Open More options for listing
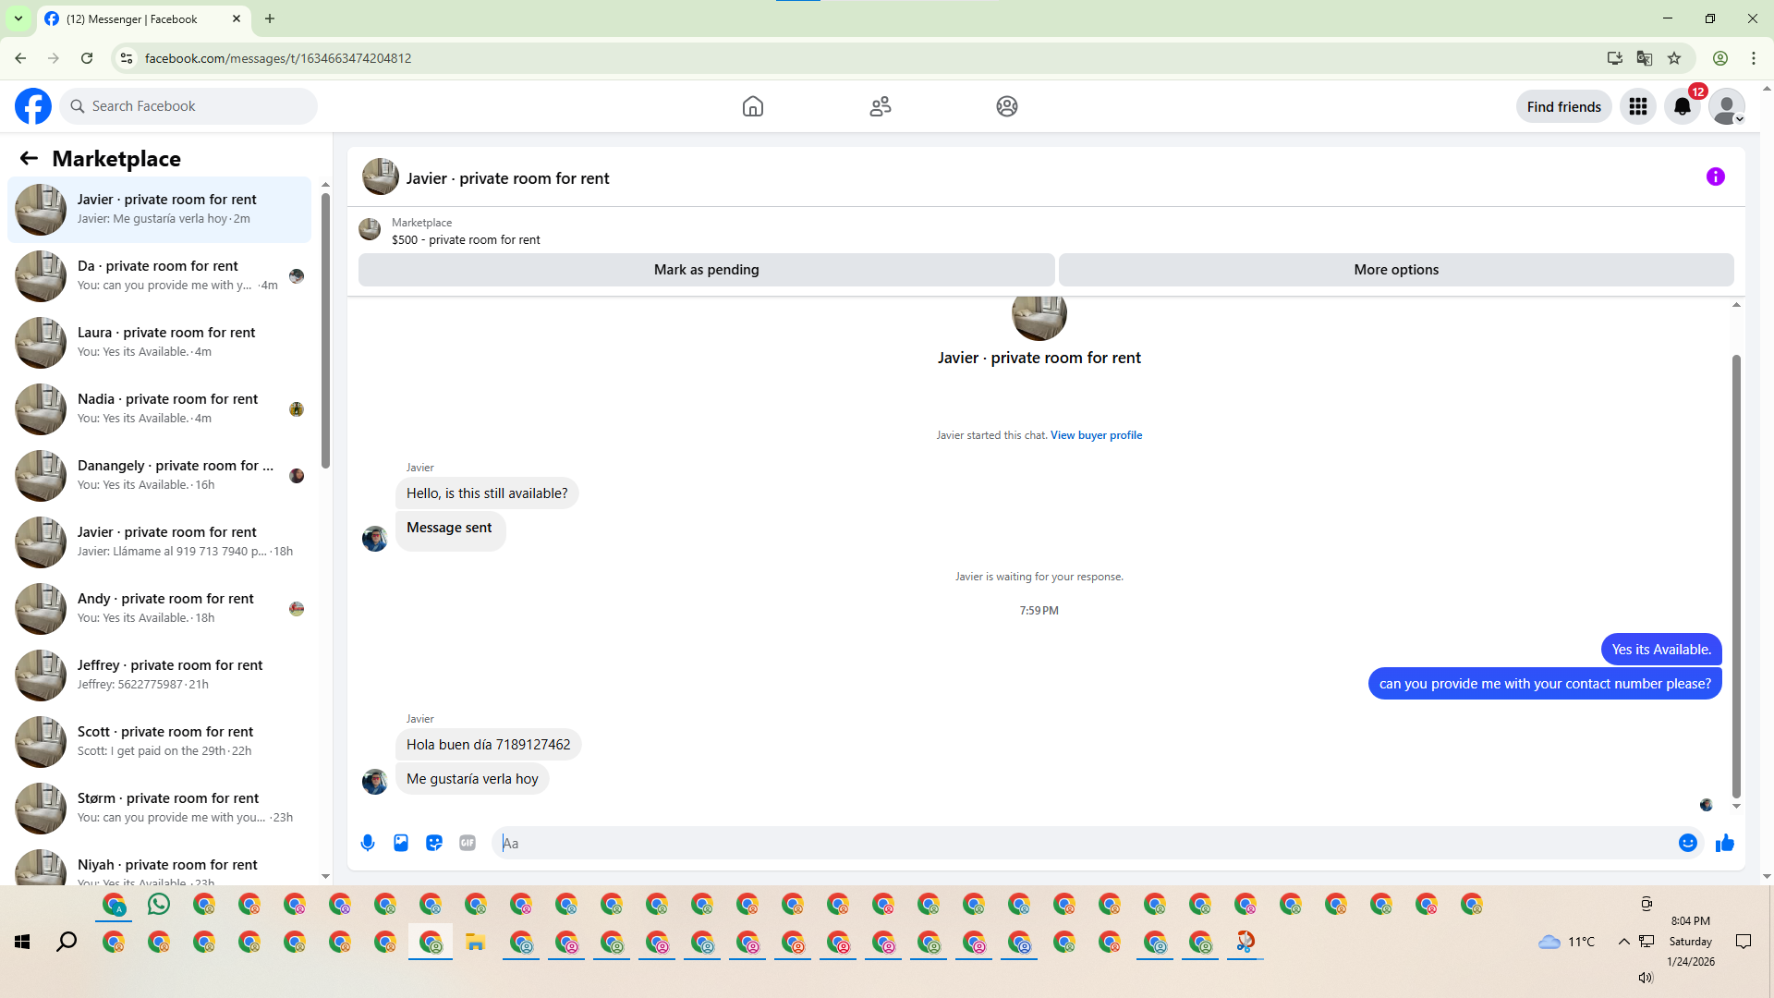The height and width of the screenshot is (998, 1774). [1395, 270]
